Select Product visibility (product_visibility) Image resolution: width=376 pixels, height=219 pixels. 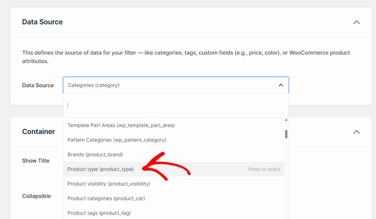pyautogui.click(x=108, y=184)
